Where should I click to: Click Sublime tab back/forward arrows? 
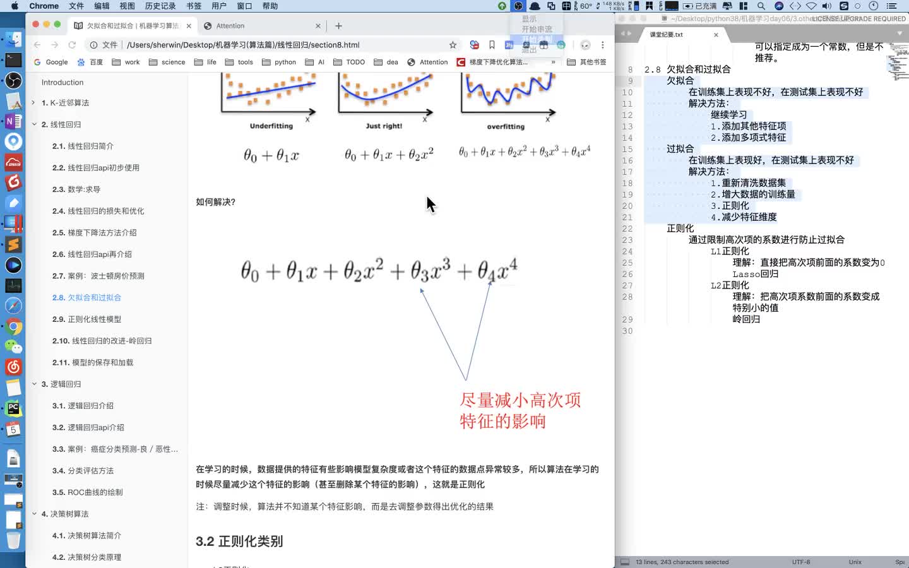[x=626, y=34]
